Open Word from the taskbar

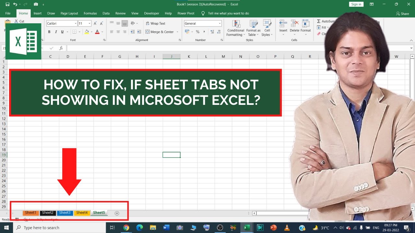(166, 228)
